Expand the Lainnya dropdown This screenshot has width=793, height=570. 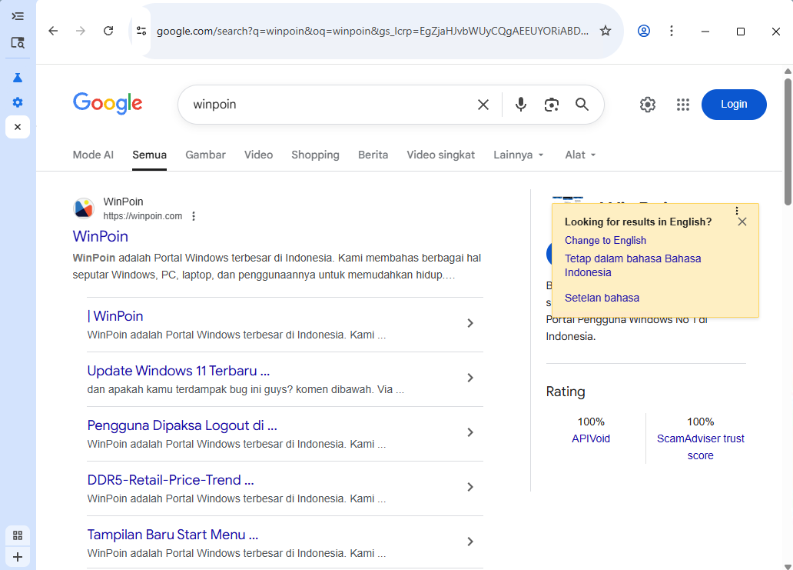pos(519,155)
